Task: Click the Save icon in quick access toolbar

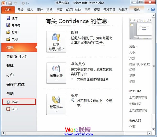Action: tap(10, 3)
